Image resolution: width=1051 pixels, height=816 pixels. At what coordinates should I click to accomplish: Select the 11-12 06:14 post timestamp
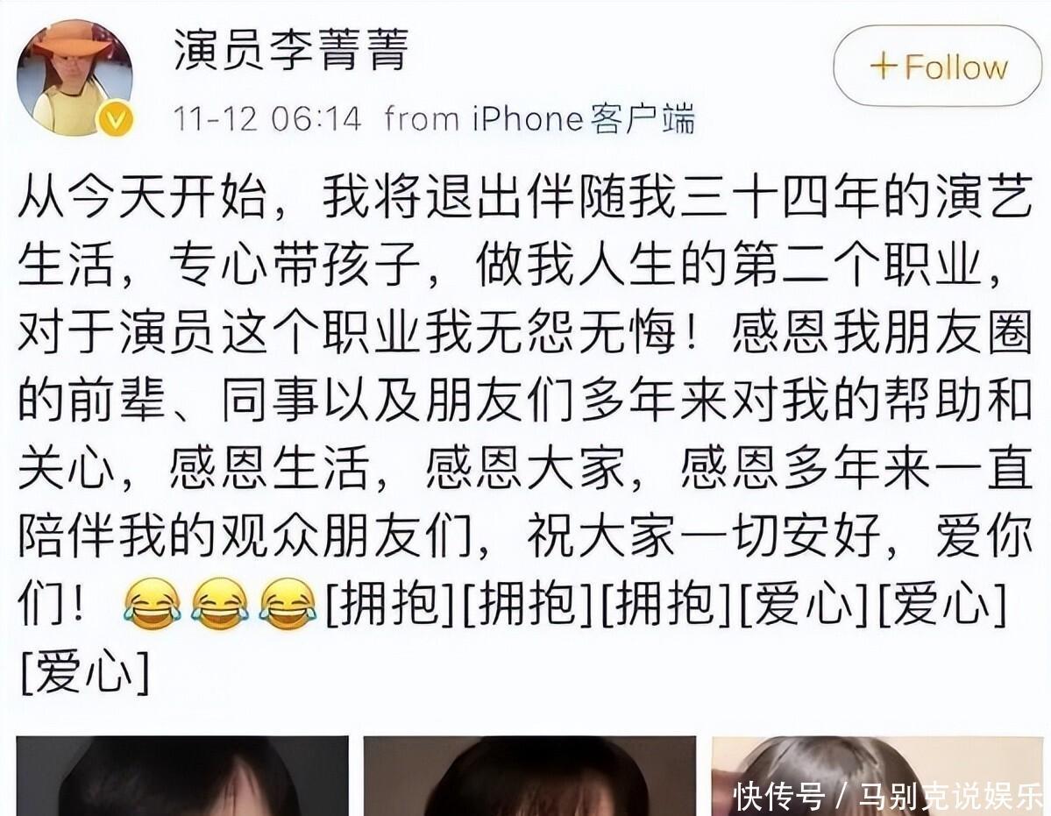(267, 119)
